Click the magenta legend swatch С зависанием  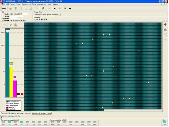(7, 106)
